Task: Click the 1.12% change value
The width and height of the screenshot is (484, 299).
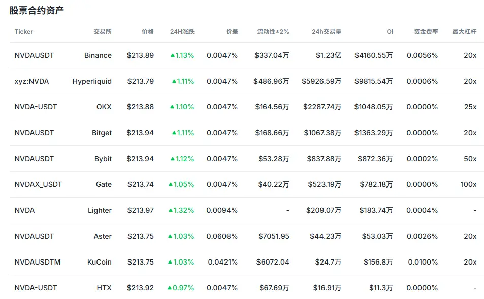Action: [x=184, y=159]
